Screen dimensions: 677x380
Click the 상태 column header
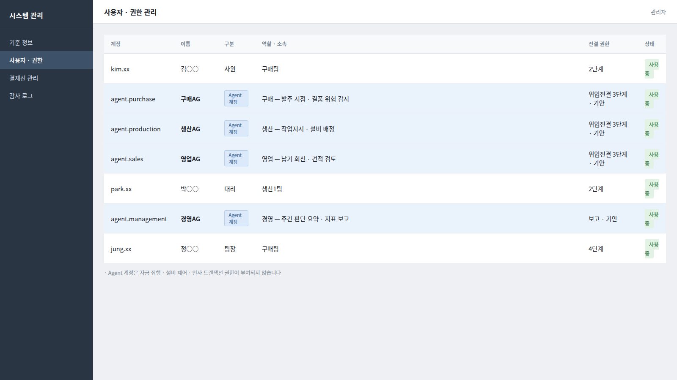(649, 44)
